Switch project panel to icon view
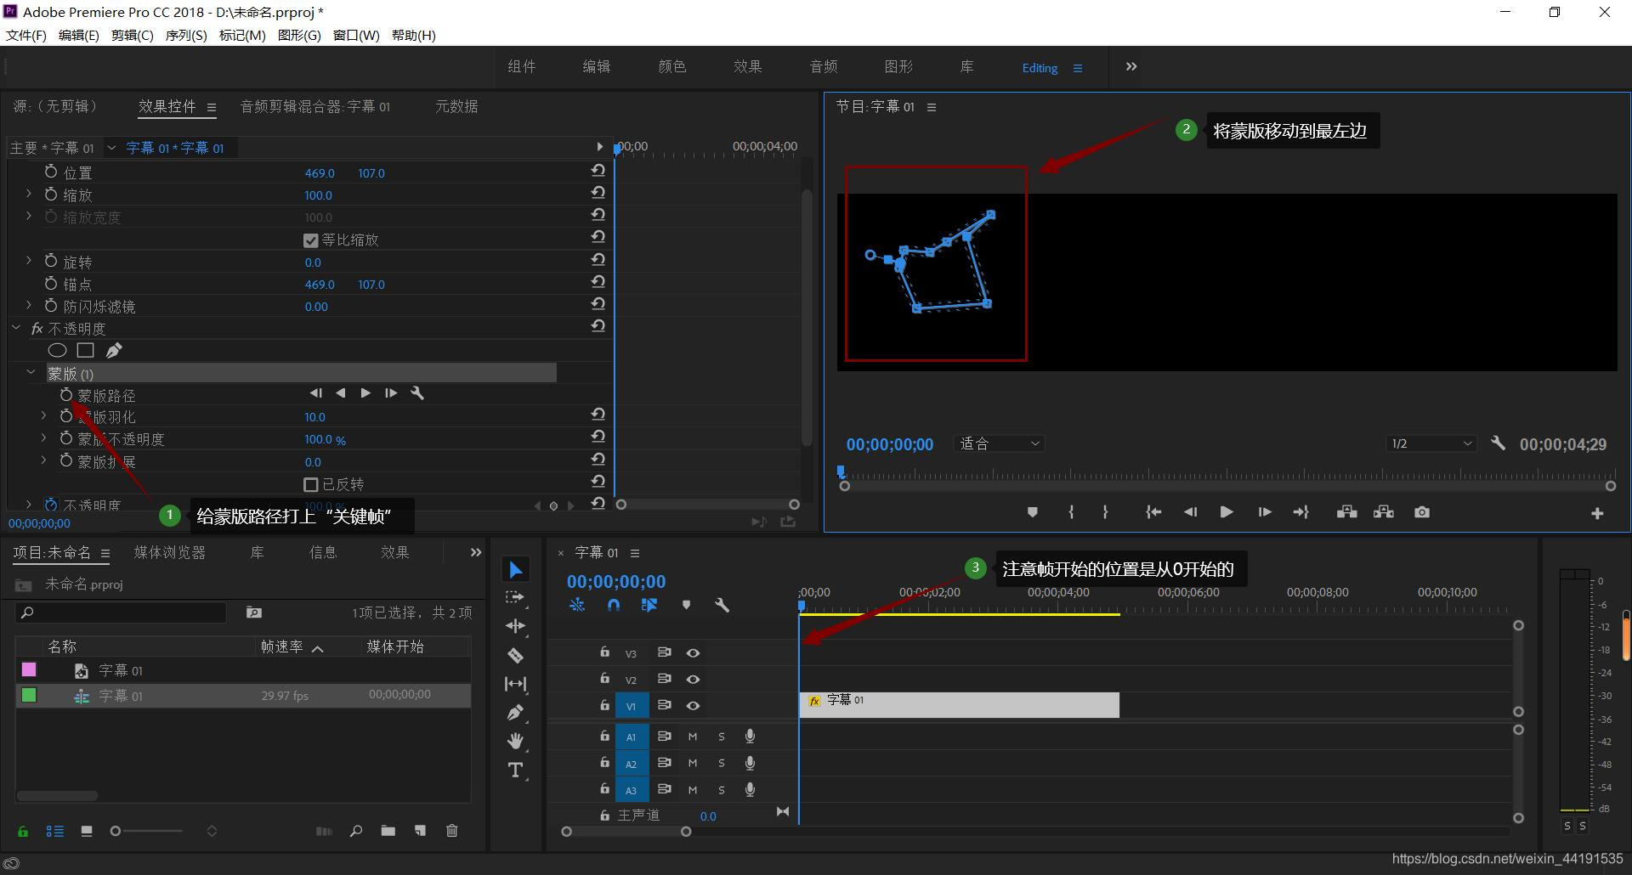1632x875 pixels. click(86, 831)
